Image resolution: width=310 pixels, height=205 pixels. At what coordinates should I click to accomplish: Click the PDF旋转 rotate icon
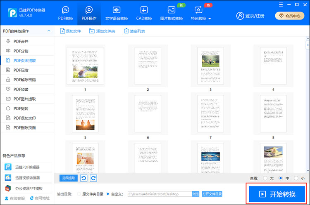pyautogui.click(x=8, y=108)
